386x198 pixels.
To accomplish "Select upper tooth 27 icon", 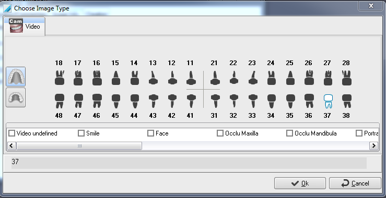I will (x=328, y=78).
